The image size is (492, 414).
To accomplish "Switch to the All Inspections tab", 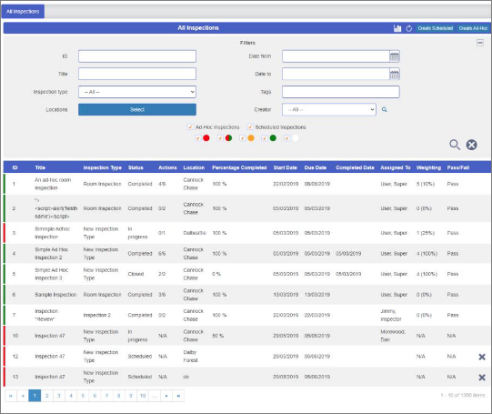I will (x=23, y=12).
